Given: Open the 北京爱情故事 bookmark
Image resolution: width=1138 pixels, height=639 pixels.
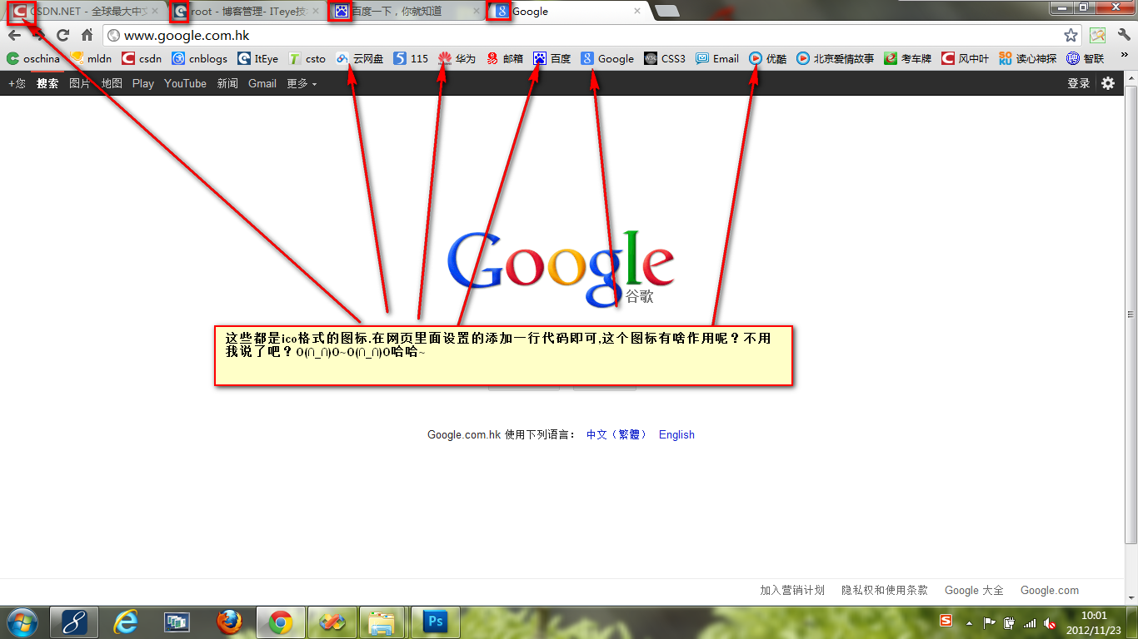Looking at the screenshot, I should pos(835,58).
